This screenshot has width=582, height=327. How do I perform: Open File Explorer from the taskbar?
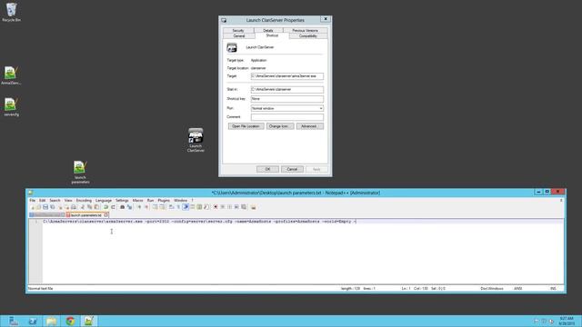coord(51,321)
